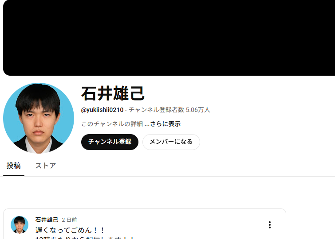335x239 pixels.
Task: Open the post via 2 日前 timestamp
Action: pos(69,220)
